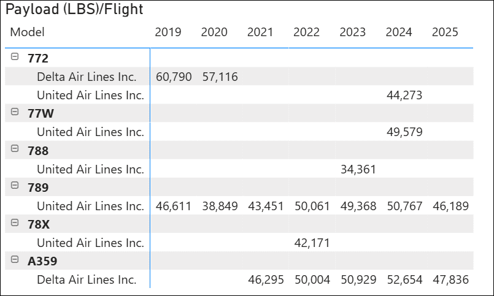This screenshot has height=296, width=494.
Task: Click the 2024 column header
Action: point(399,32)
